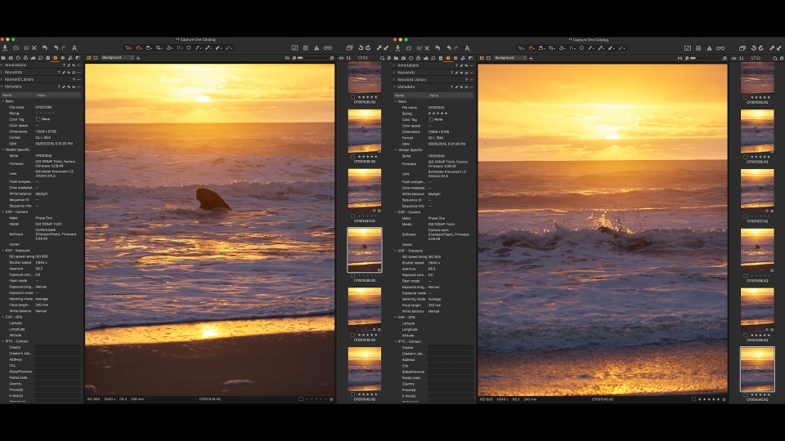This screenshot has height=441, width=785.
Task: Open the Metadata info tool tab in left window
Action: click(56, 58)
